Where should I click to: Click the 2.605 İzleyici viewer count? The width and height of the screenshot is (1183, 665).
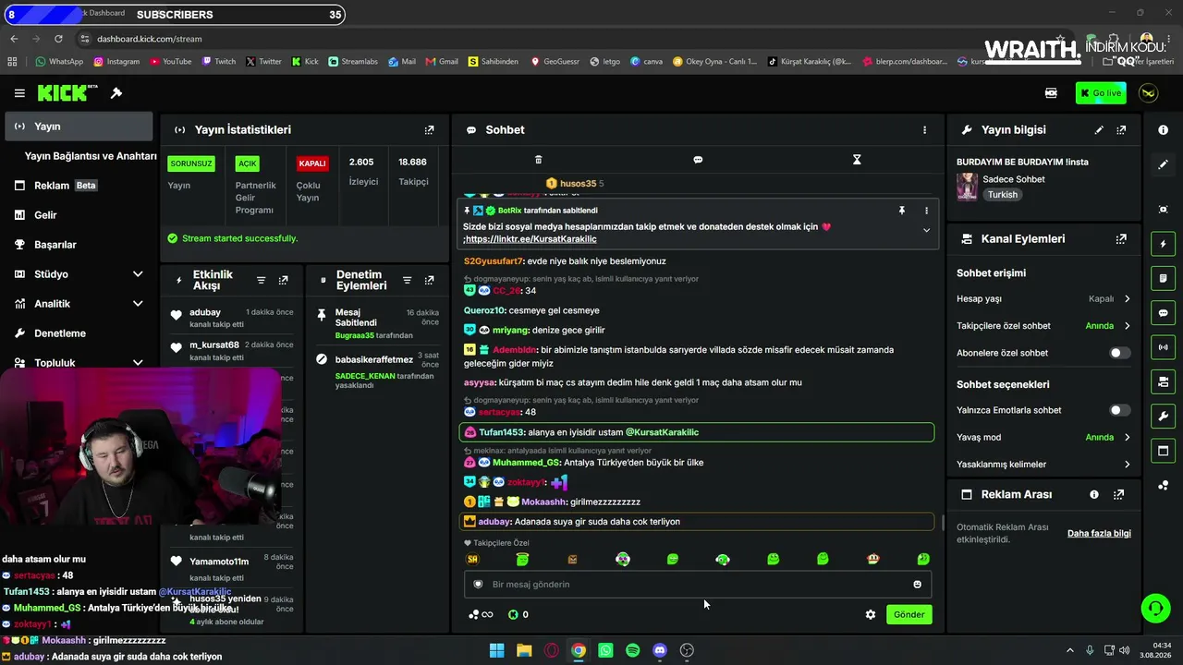(x=362, y=172)
